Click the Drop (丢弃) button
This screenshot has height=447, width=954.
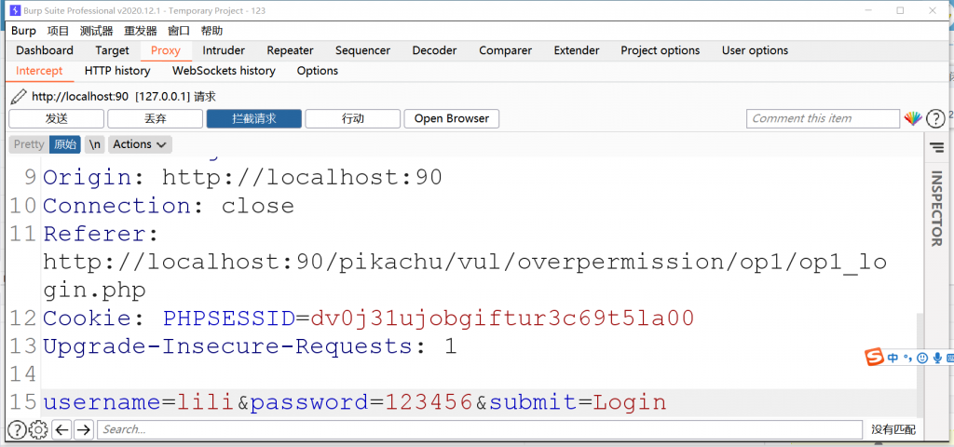pyautogui.click(x=156, y=118)
